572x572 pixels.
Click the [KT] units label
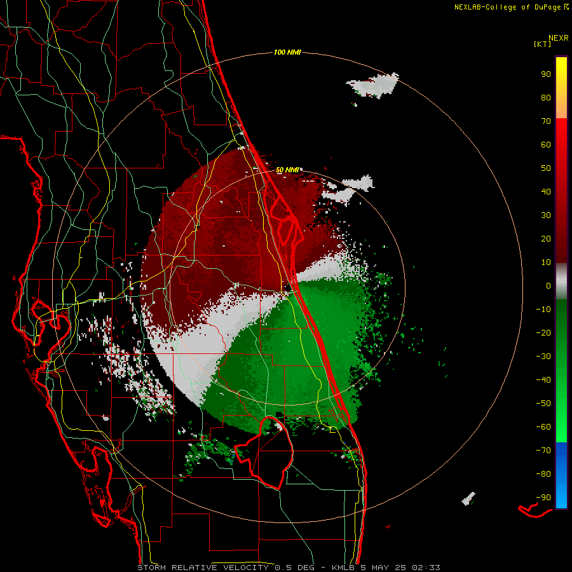coord(543,44)
